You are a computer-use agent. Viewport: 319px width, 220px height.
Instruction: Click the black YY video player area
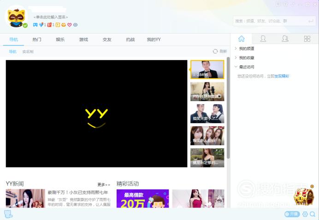coord(96,113)
